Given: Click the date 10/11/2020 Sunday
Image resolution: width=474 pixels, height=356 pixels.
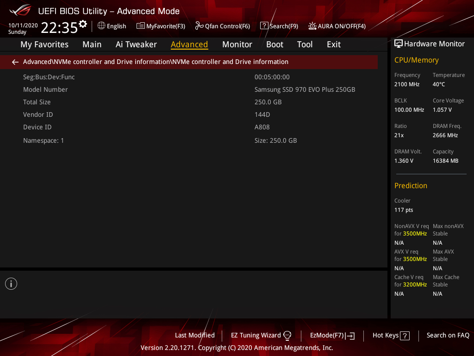Looking at the screenshot, I should tap(23, 28).
